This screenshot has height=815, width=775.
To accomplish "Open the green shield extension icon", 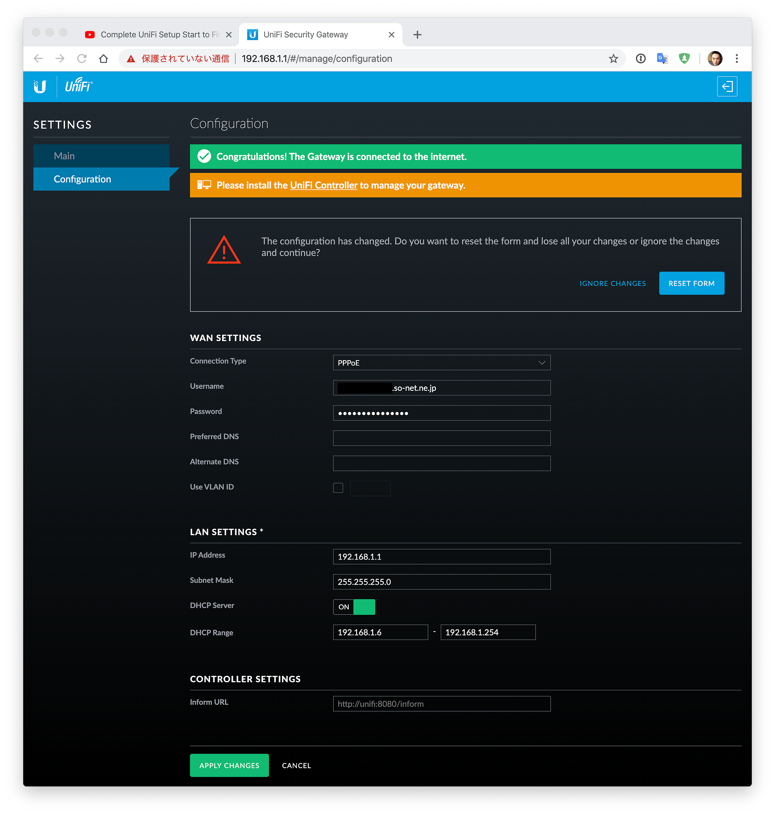I will (x=684, y=59).
